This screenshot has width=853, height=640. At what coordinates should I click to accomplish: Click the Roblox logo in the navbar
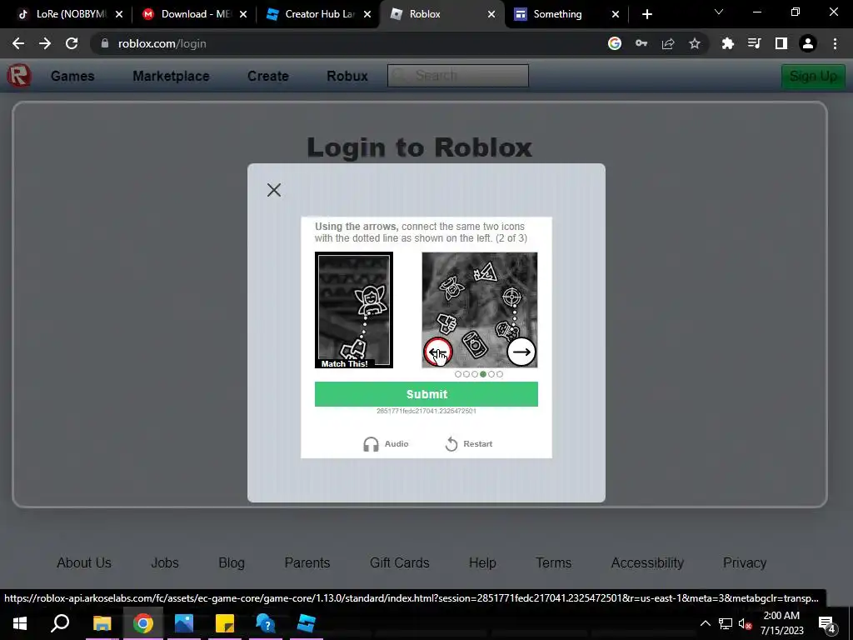pos(19,76)
